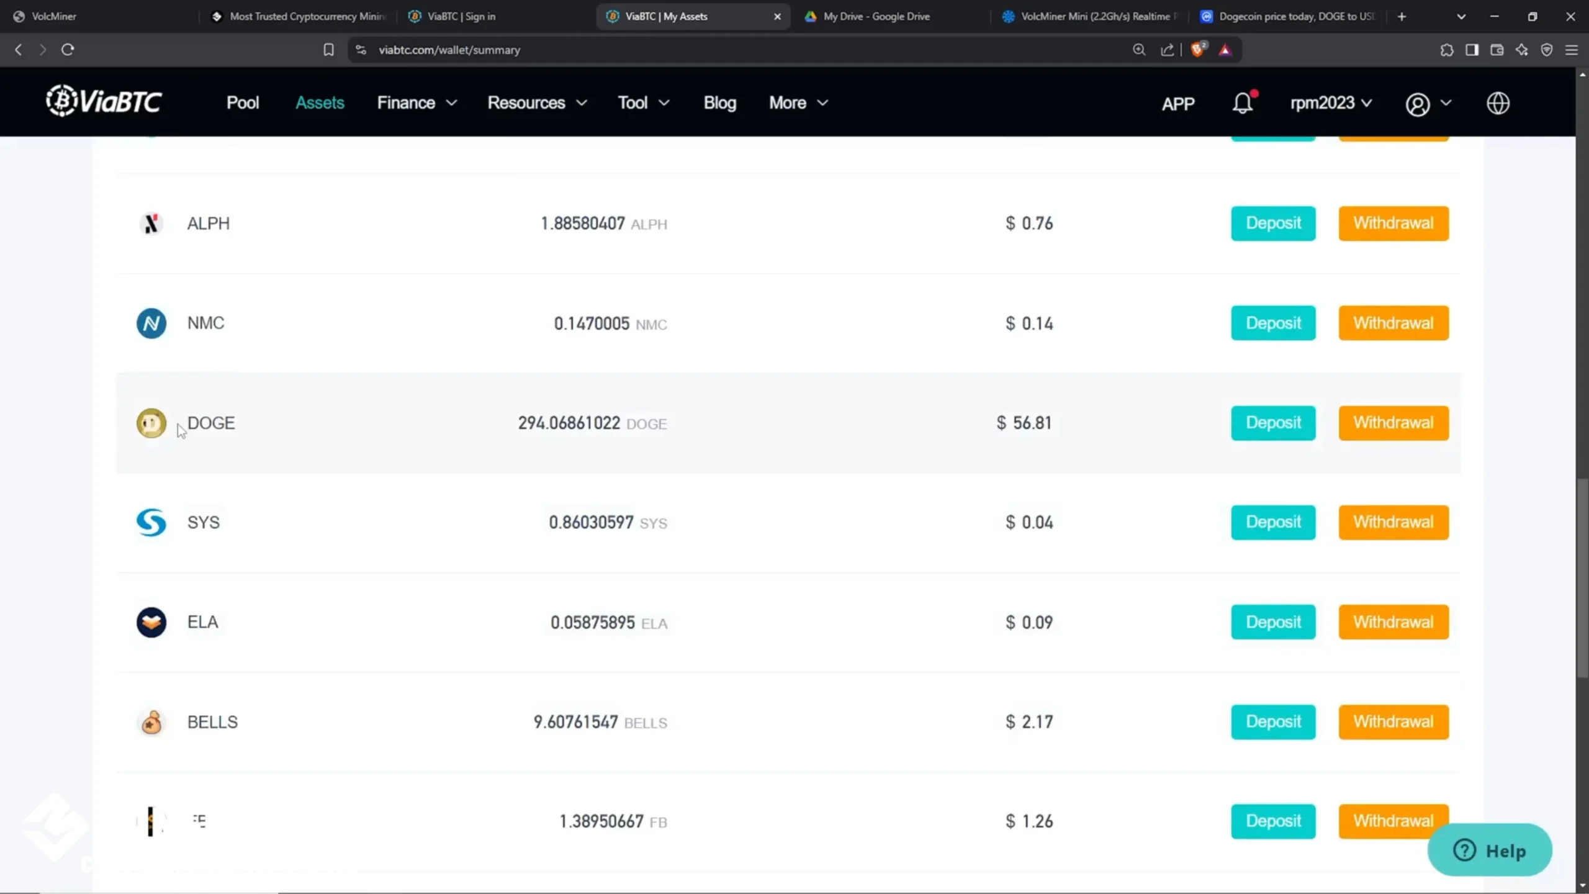Click the ViaBTC logo
The width and height of the screenshot is (1589, 894).
point(104,101)
